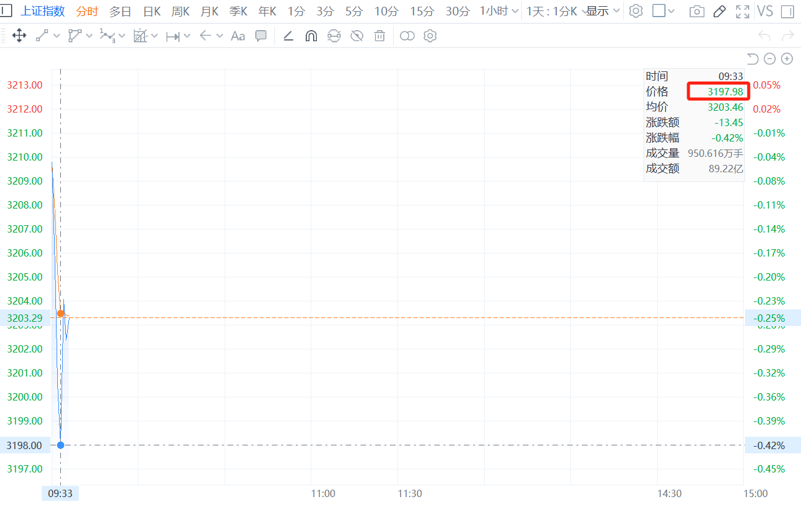Add a comment bubble annotation
The height and width of the screenshot is (510, 801).
tap(261, 36)
